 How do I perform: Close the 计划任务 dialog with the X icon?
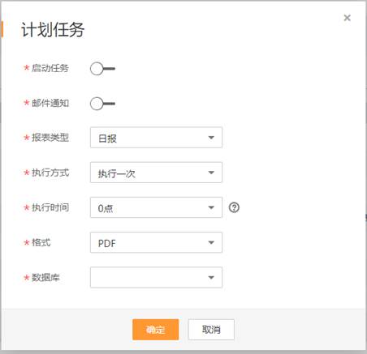coord(347,18)
